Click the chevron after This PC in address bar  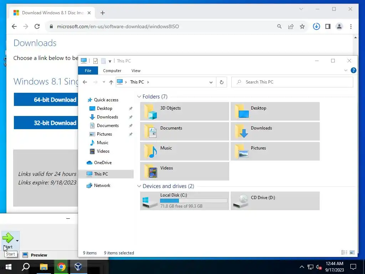pos(148,82)
